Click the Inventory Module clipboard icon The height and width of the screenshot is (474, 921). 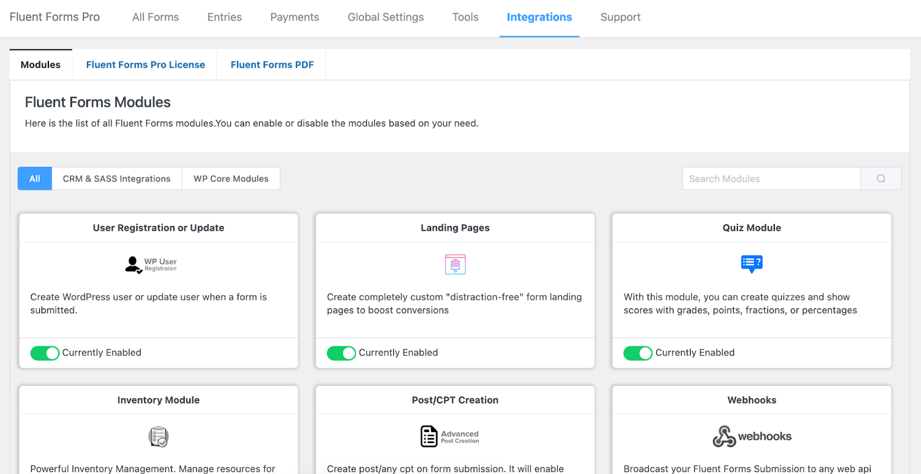click(158, 437)
